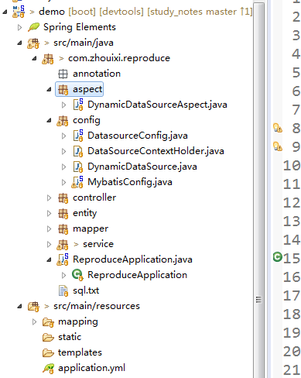The height and width of the screenshot is (378, 301).
Task: Click line number 12 in editor gutter
Action: [x=292, y=203]
